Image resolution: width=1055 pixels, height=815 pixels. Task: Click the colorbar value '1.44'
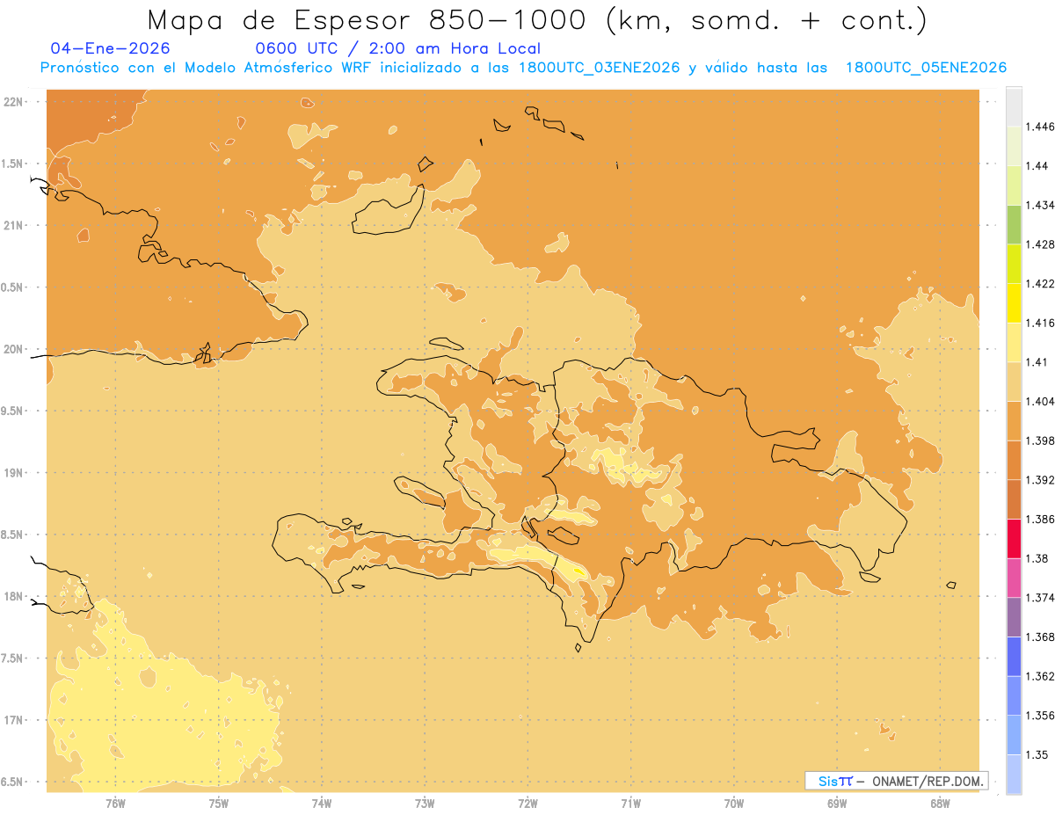point(1036,166)
